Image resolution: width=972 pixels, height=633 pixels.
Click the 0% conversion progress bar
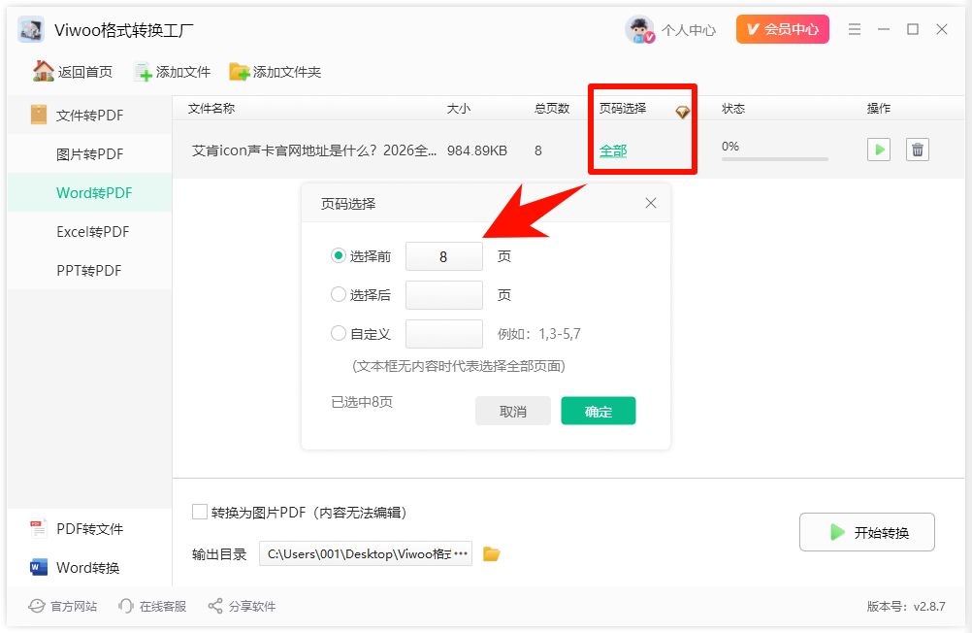coord(775,159)
